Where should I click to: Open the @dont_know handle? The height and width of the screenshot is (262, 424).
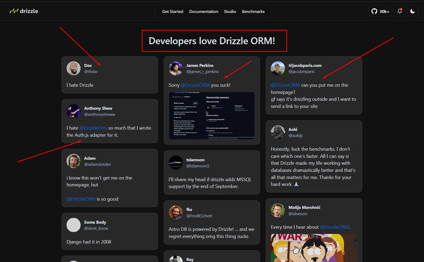click(96, 228)
